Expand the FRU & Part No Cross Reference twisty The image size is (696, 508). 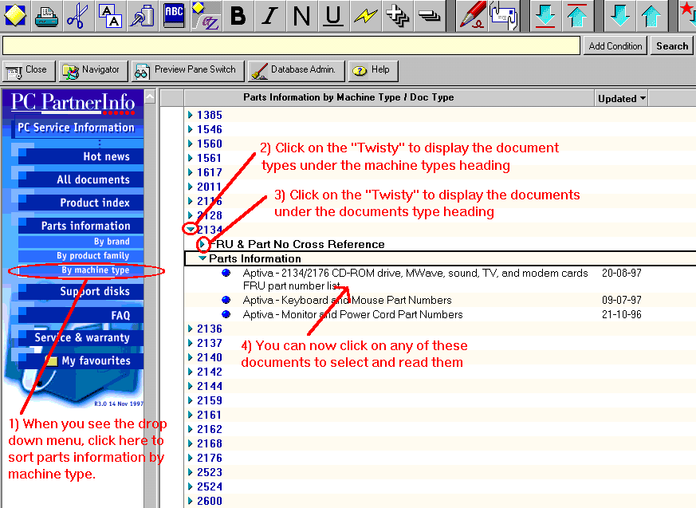click(x=203, y=244)
